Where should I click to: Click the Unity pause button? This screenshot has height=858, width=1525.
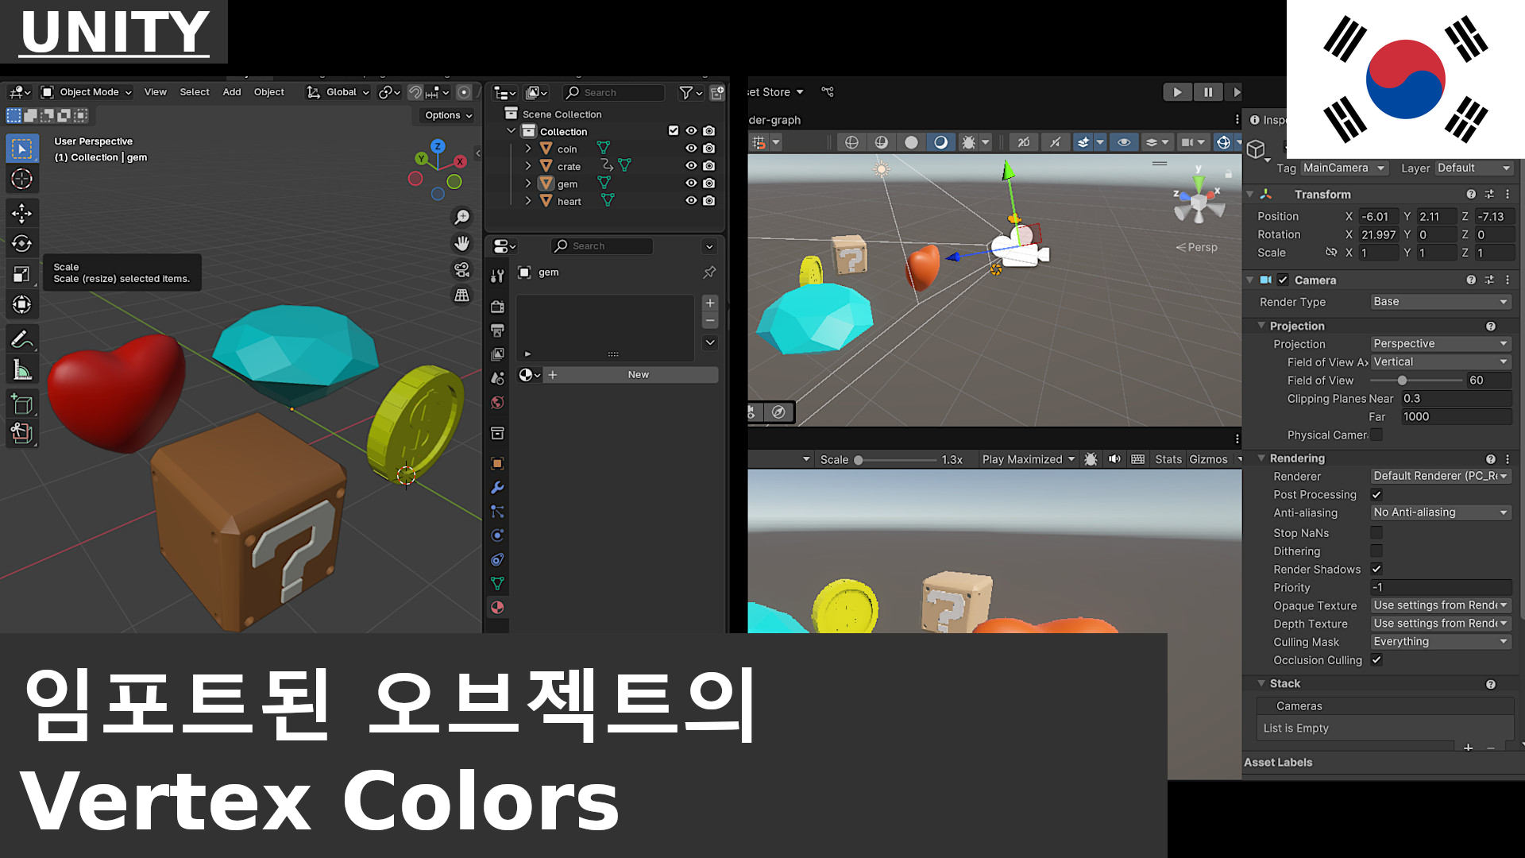[x=1208, y=92]
